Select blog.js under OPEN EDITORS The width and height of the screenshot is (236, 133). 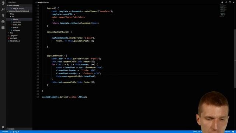(19, 8)
